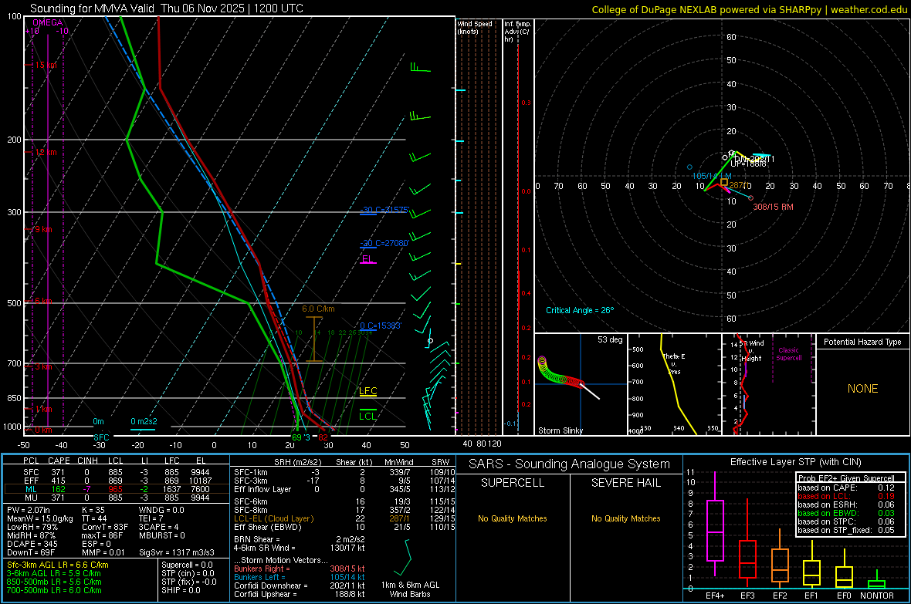
Task: Click the Classic Supercell magenta label
Action: 788,354
